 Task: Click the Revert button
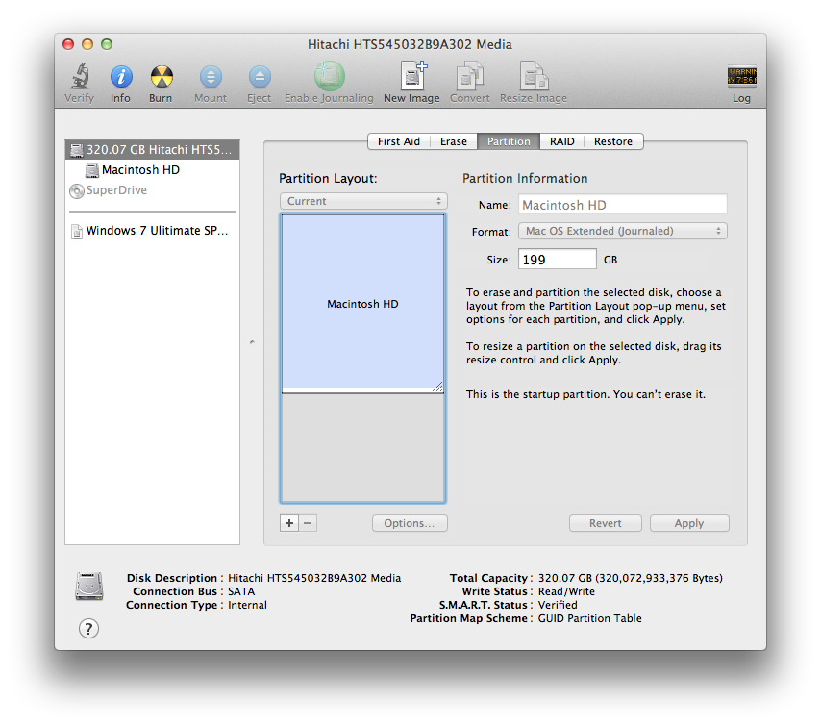[x=606, y=523]
